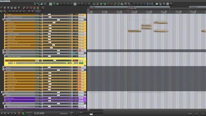Select the Thunder Mountain track name

(12, 82)
